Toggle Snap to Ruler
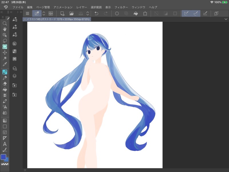This screenshot has height=172, width=229. coord(186,13)
